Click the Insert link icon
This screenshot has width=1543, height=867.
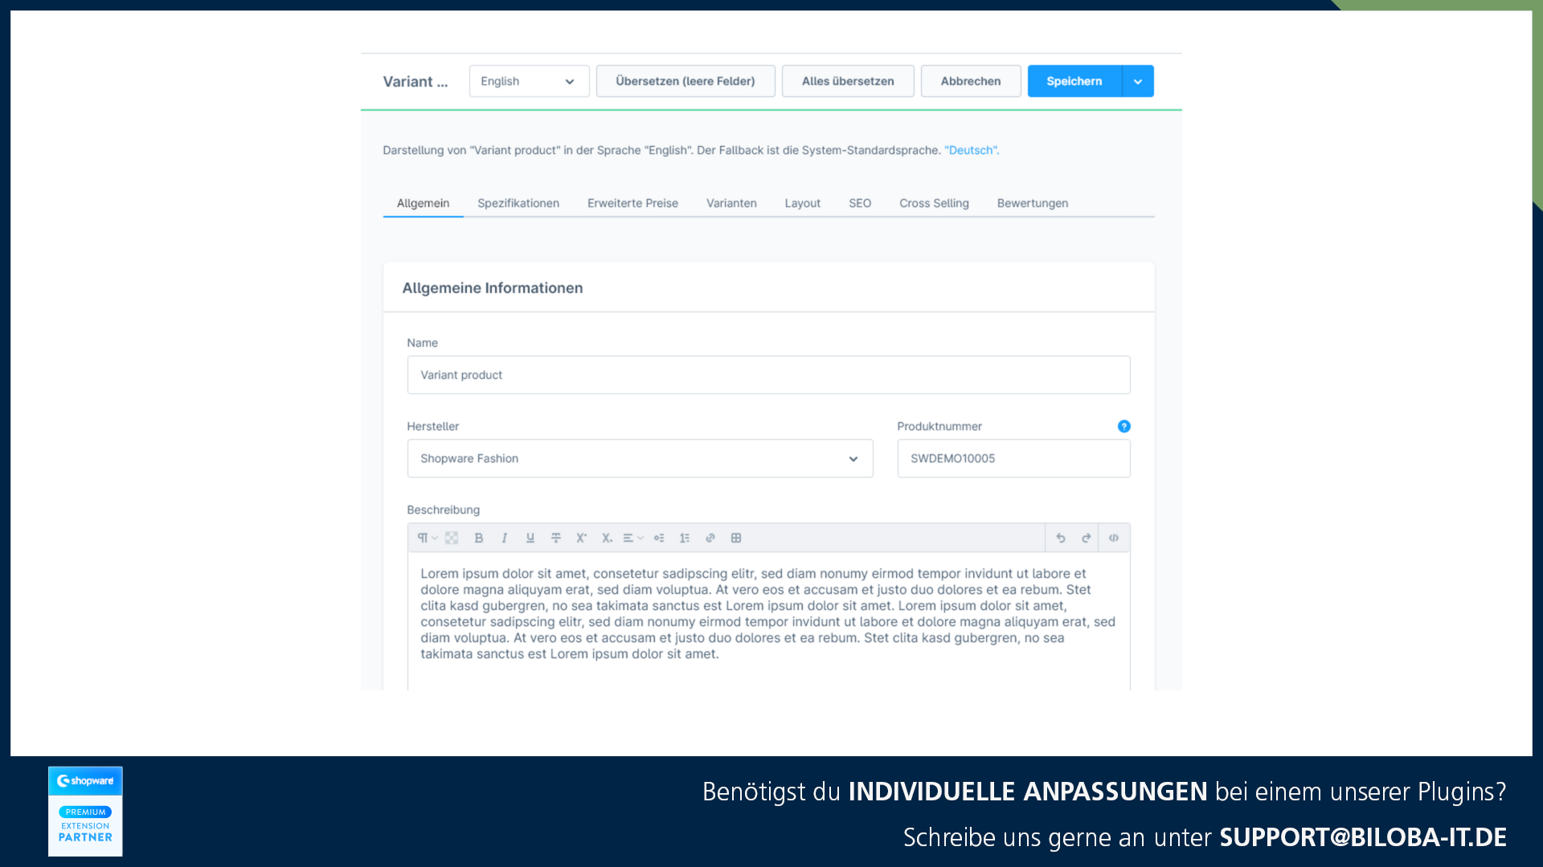coord(710,538)
